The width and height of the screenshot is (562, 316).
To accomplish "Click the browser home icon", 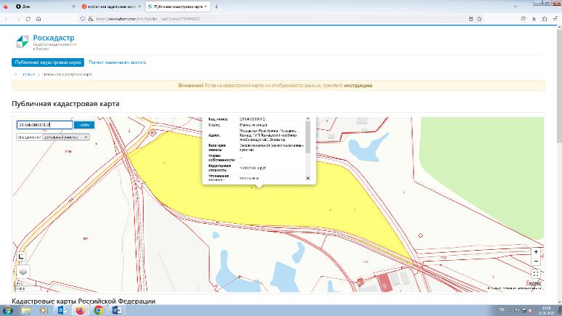I will (x=38, y=19).
